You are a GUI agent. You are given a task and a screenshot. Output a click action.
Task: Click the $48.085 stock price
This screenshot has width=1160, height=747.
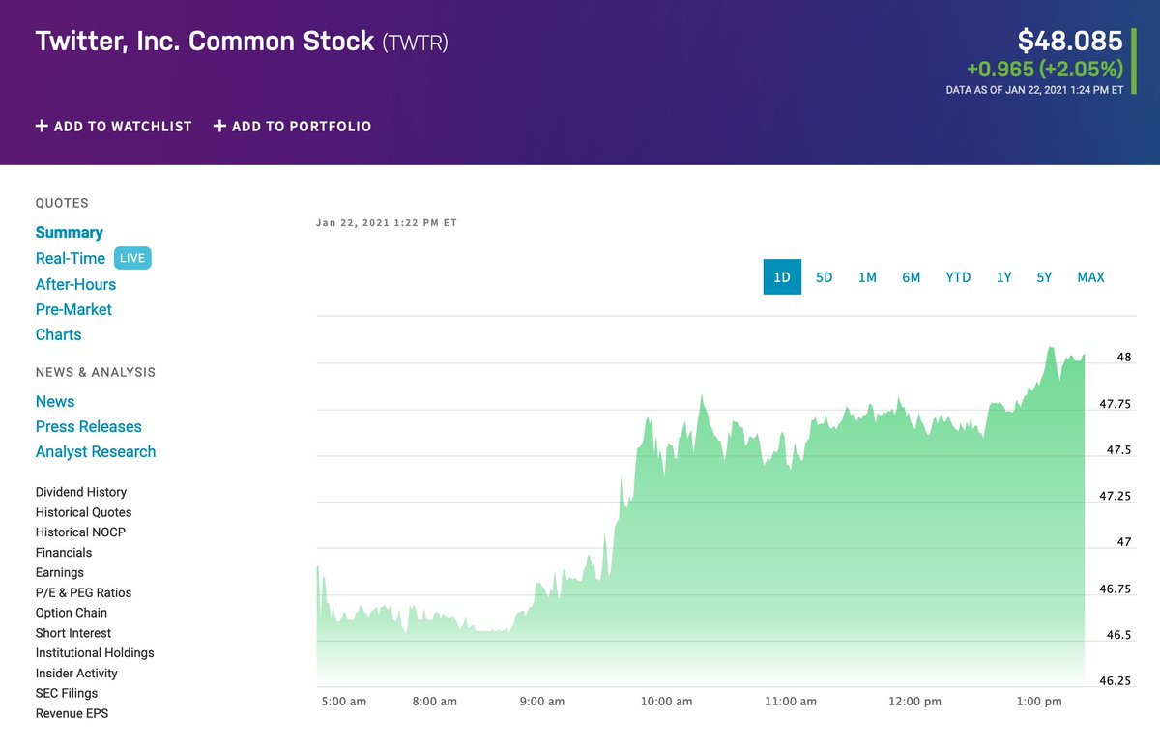tap(1070, 41)
